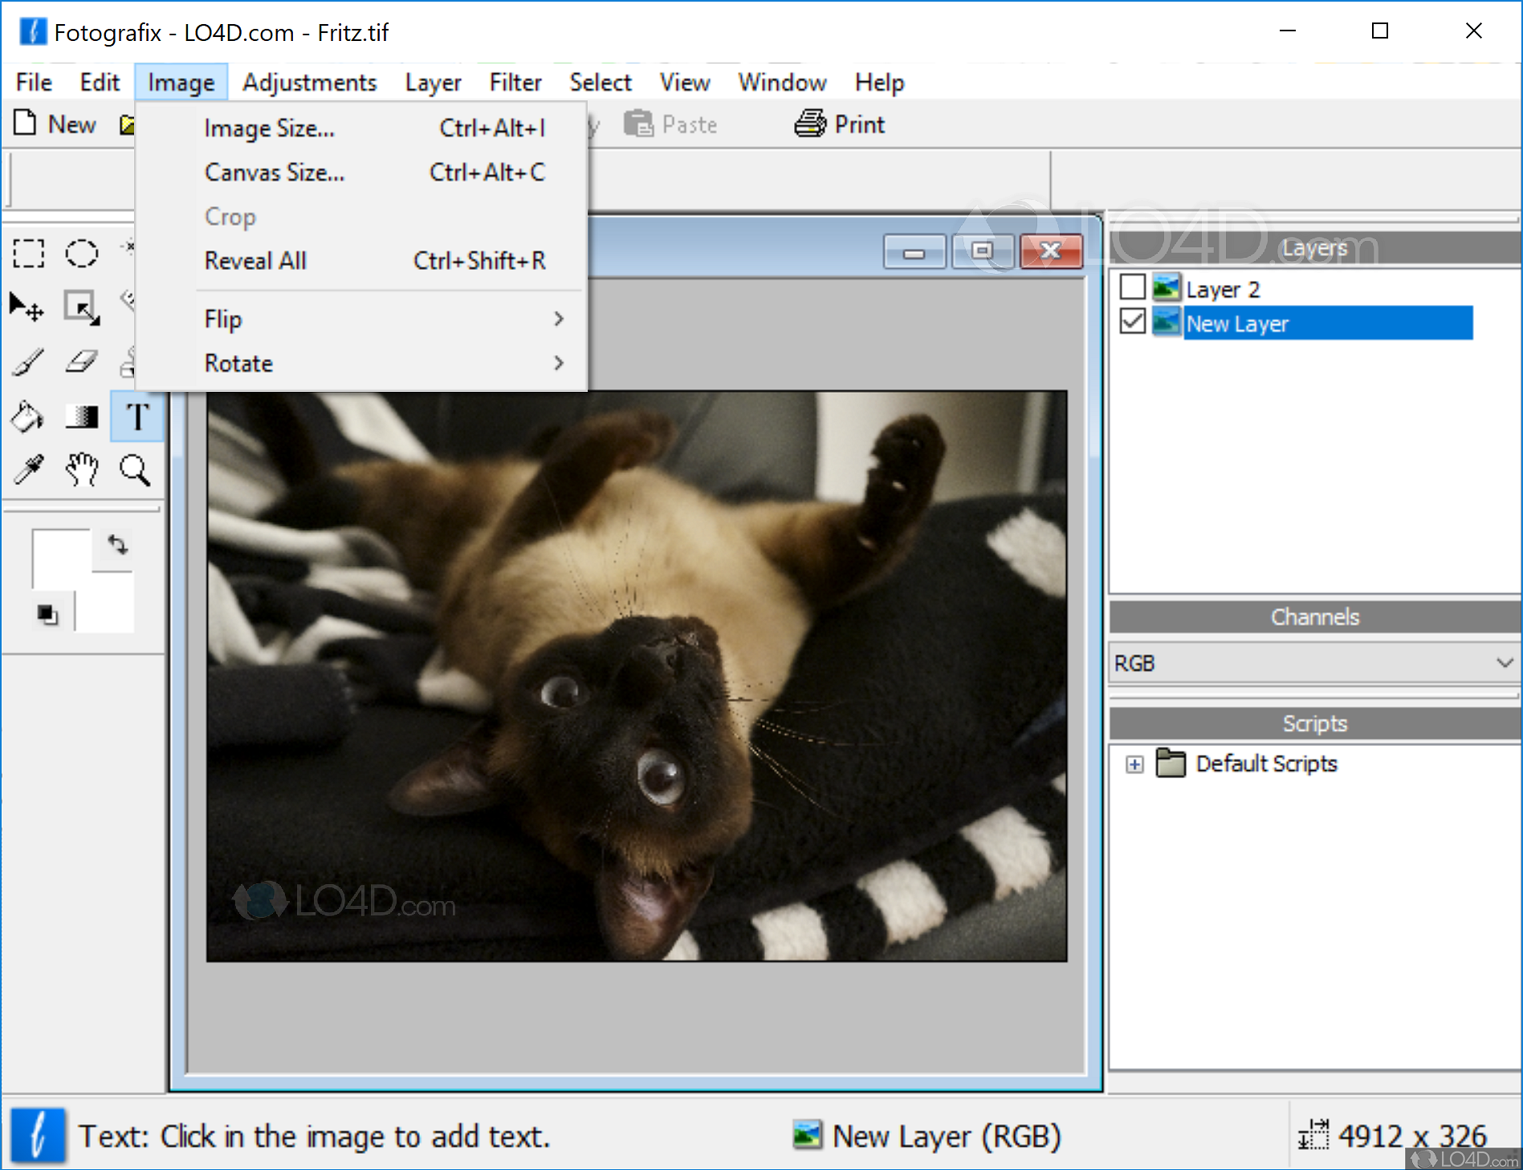Pick the Eraser tool

pos(81,361)
